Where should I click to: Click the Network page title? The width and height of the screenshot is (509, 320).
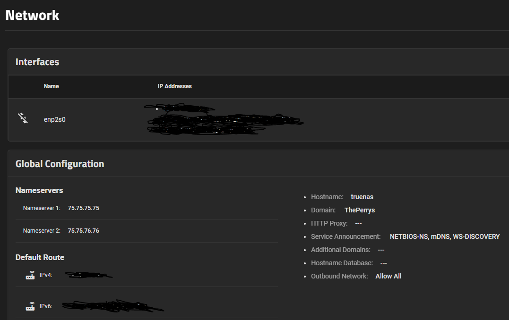pyautogui.click(x=32, y=15)
